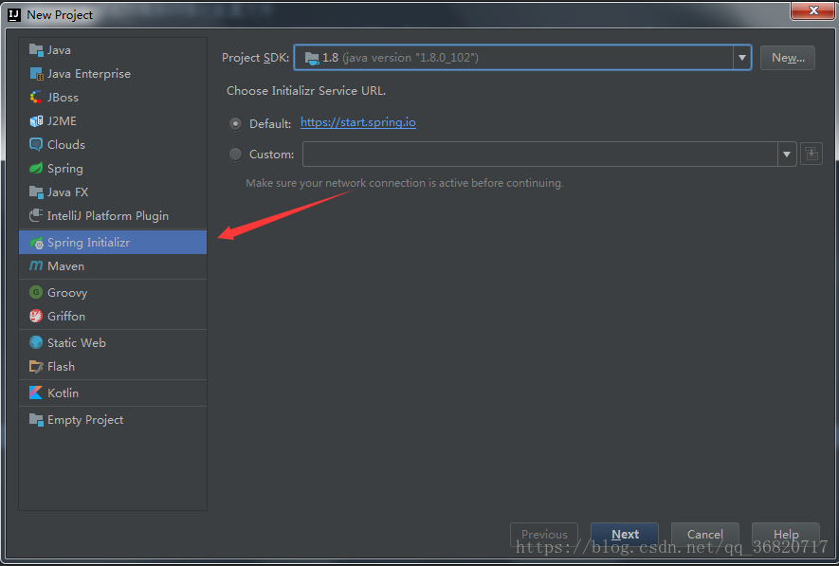Select the Custom URL radio button
This screenshot has height=566, width=839.
coord(235,155)
